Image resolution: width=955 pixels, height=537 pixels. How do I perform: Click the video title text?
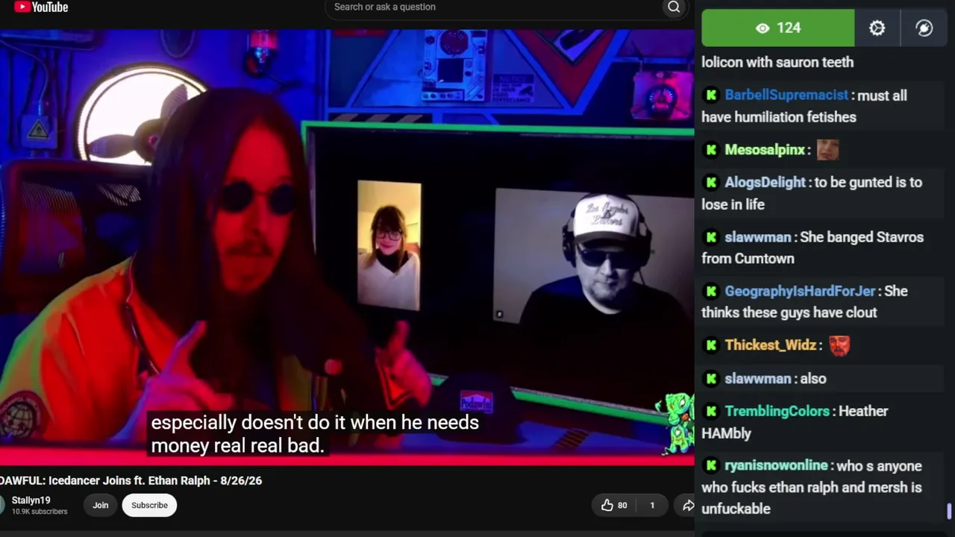point(131,481)
